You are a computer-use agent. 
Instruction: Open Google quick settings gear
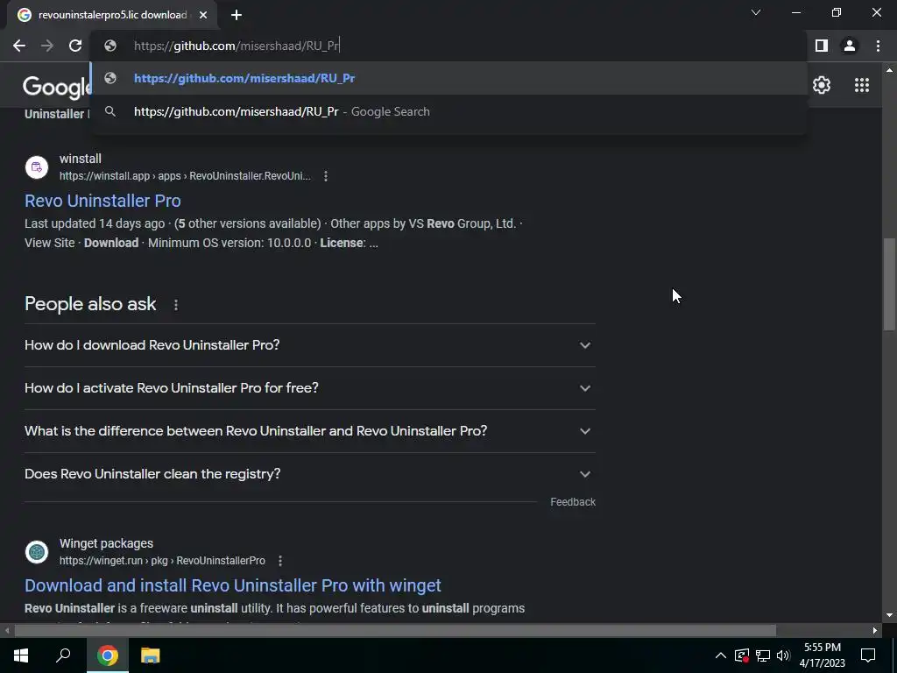822,85
